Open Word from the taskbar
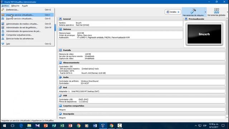Screen dimensions: 229x129 point(95,126)
